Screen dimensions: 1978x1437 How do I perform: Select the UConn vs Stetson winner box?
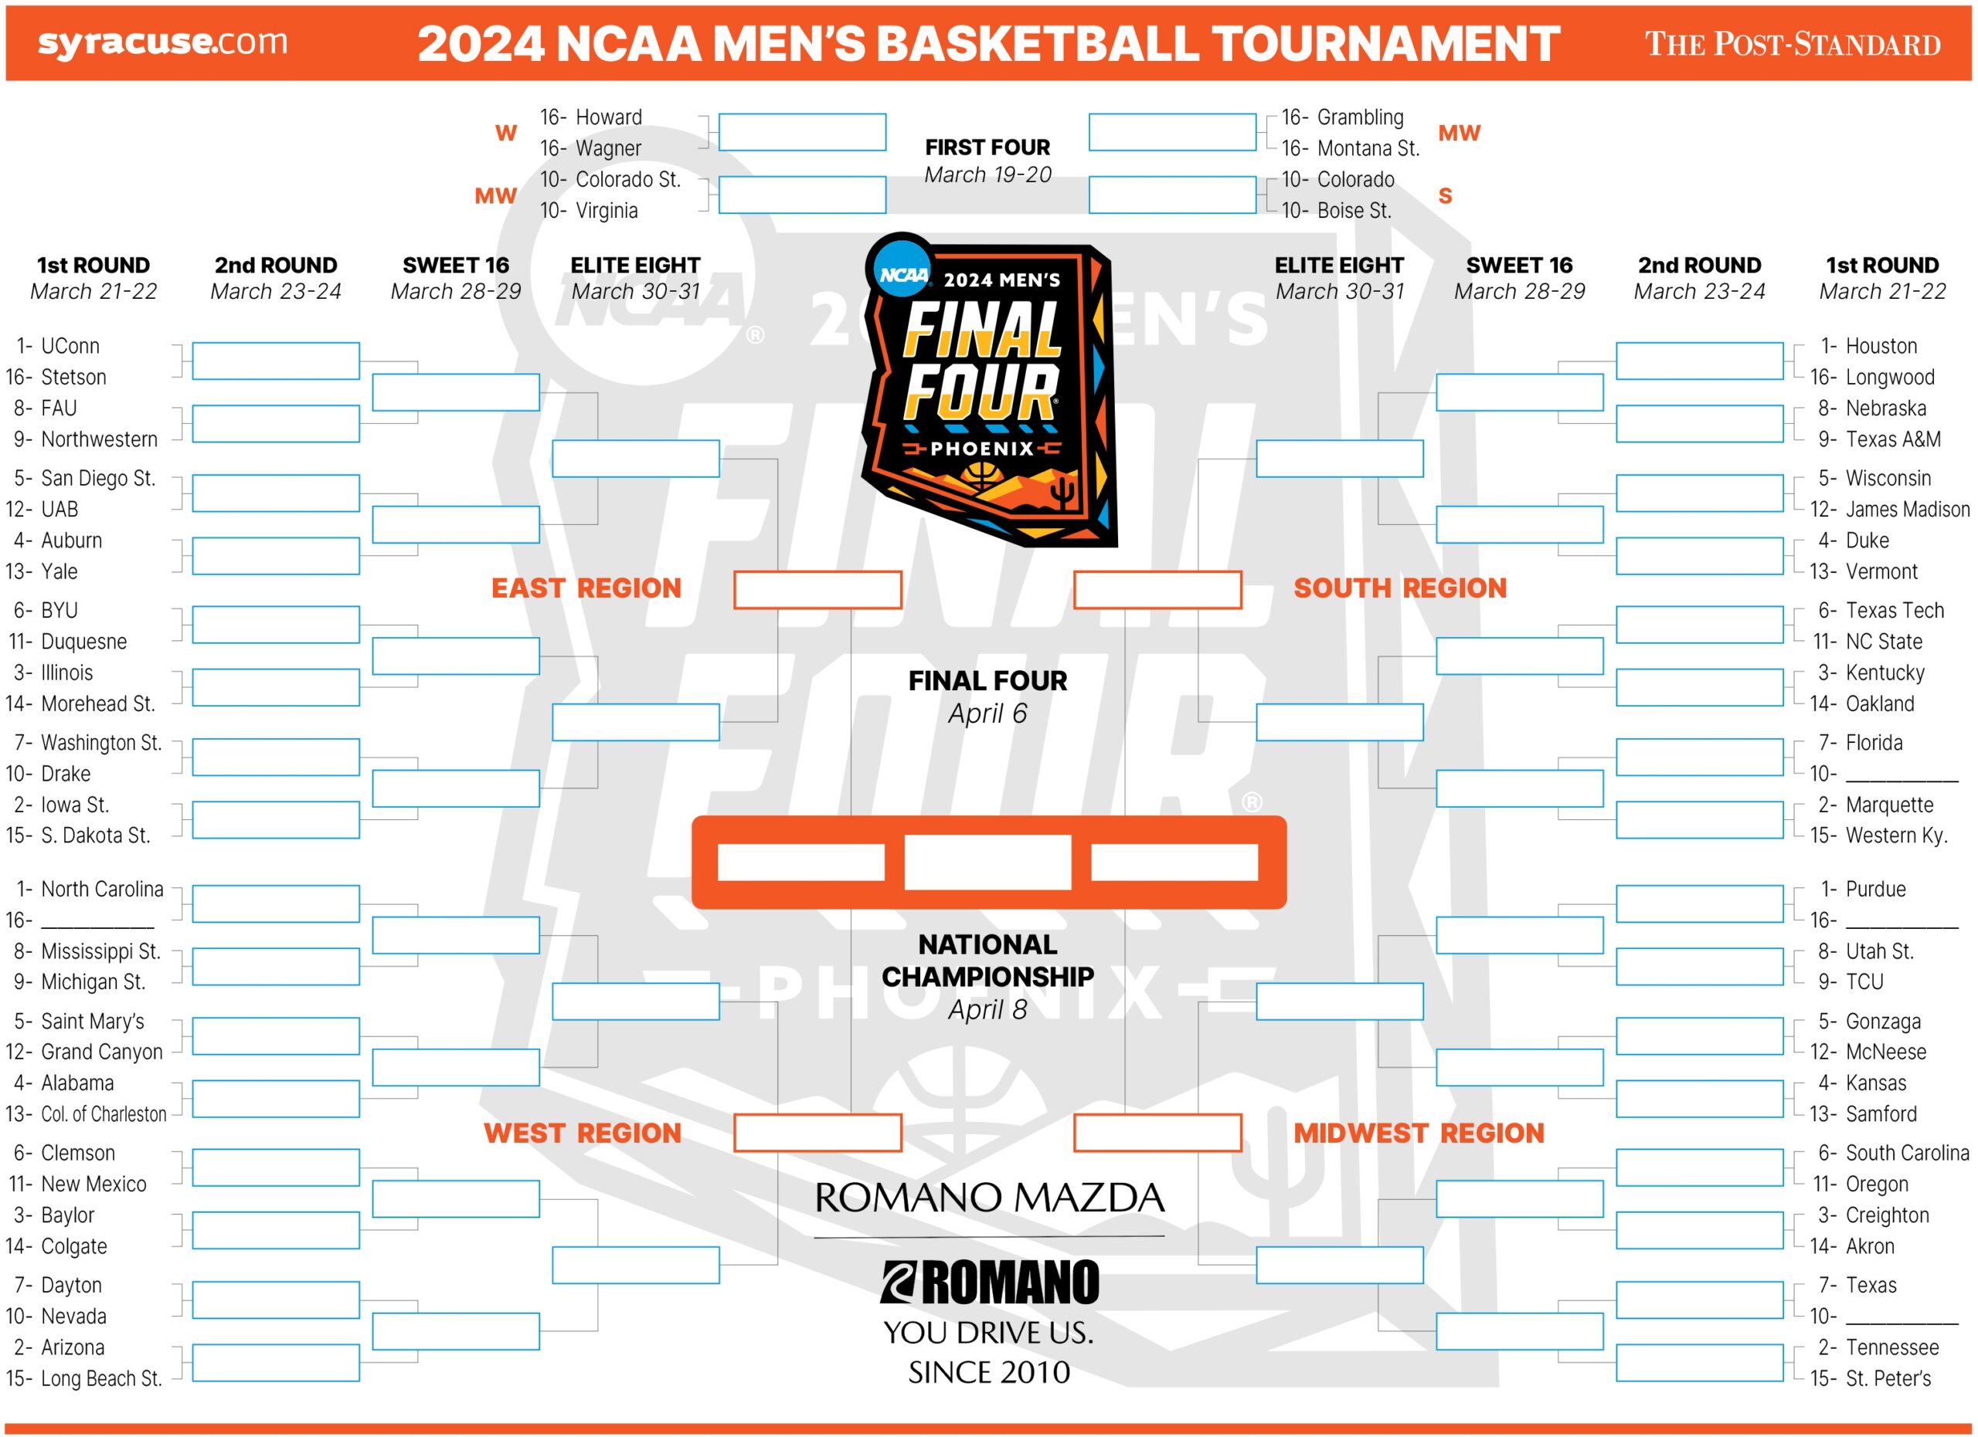276,361
